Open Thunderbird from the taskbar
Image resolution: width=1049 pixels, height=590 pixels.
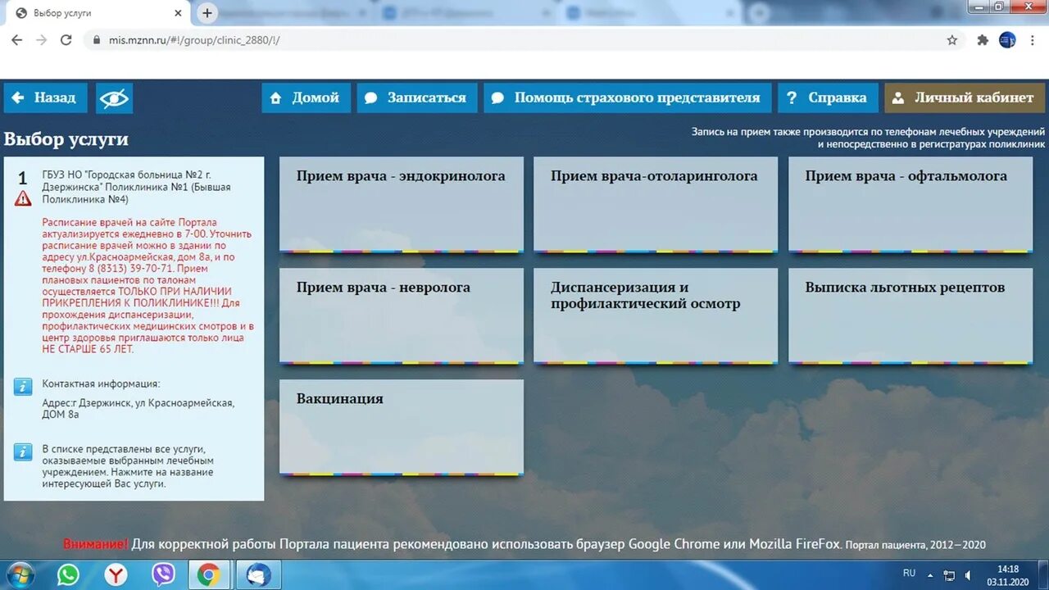click(x=258, y=574)
